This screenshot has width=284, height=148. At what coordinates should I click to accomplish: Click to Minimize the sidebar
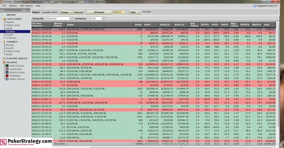click(15, 10)
